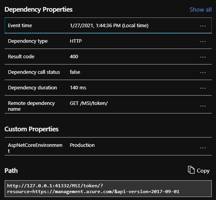This screenshot has height=200, width=216.
Task: Click the Dependency Properties heading
Action: tap(39, 10)
